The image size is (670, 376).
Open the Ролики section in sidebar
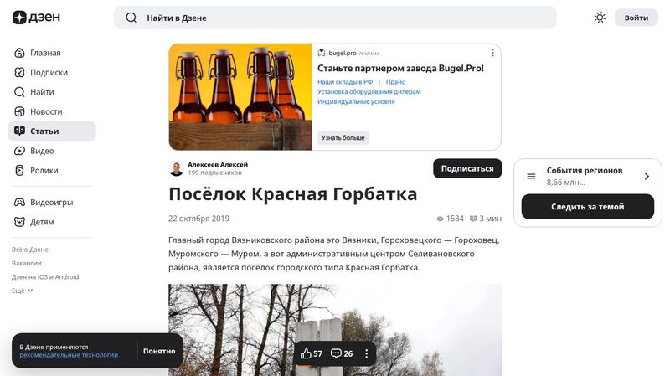44,170
